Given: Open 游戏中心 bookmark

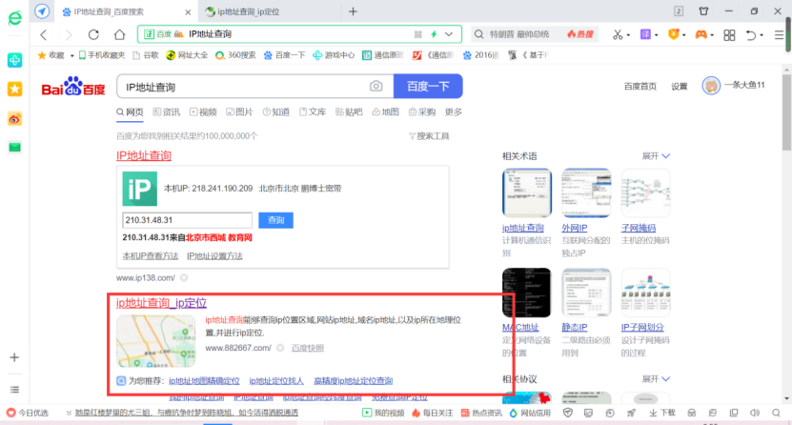Looking at the screenshot, I should pos(334,55).
